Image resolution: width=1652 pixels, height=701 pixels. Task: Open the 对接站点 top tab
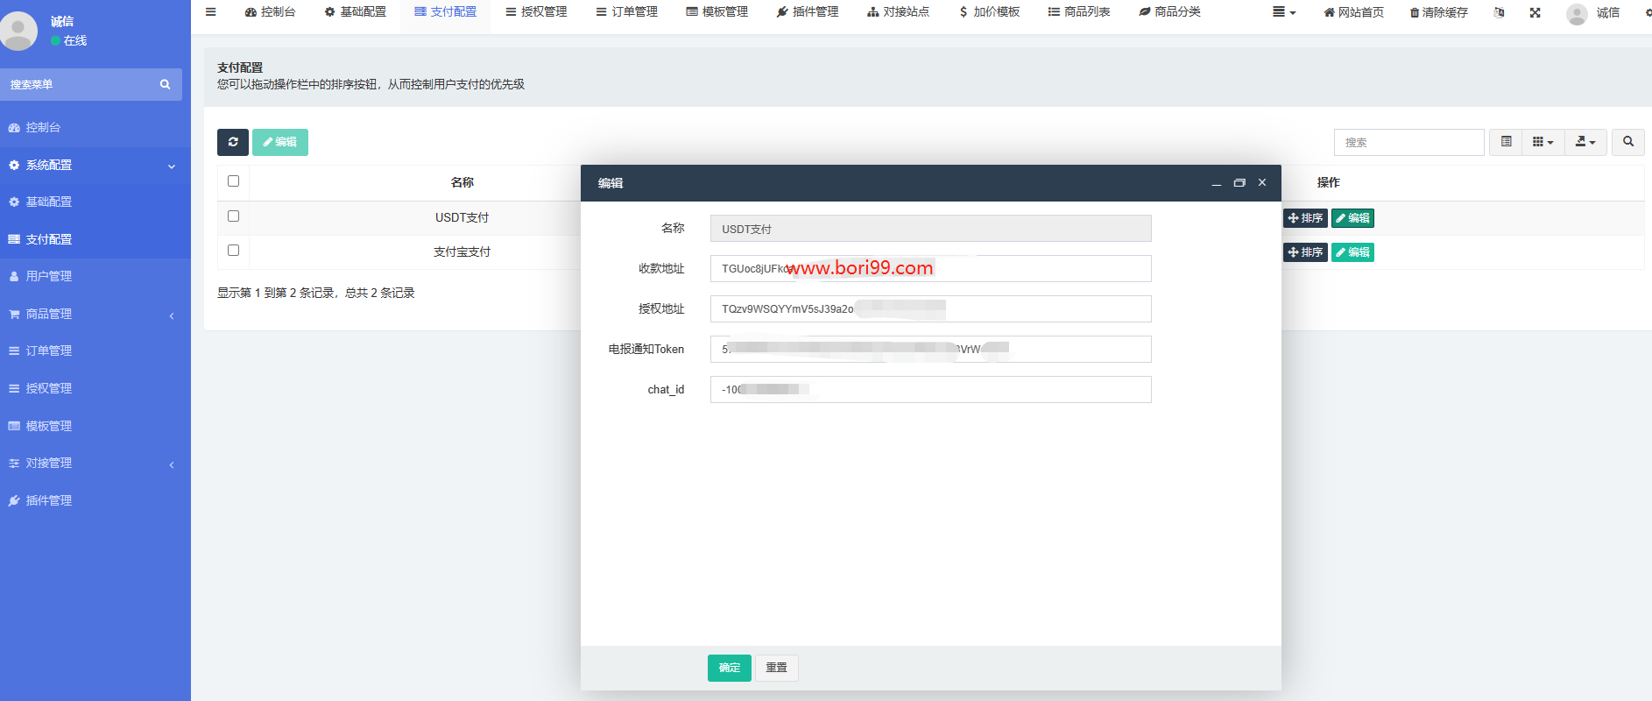coord(898,12)
